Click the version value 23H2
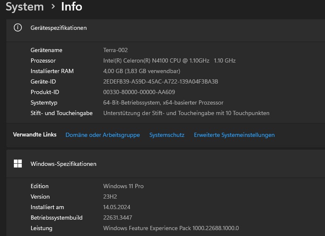The image size is (325, 236). [111, 197]
